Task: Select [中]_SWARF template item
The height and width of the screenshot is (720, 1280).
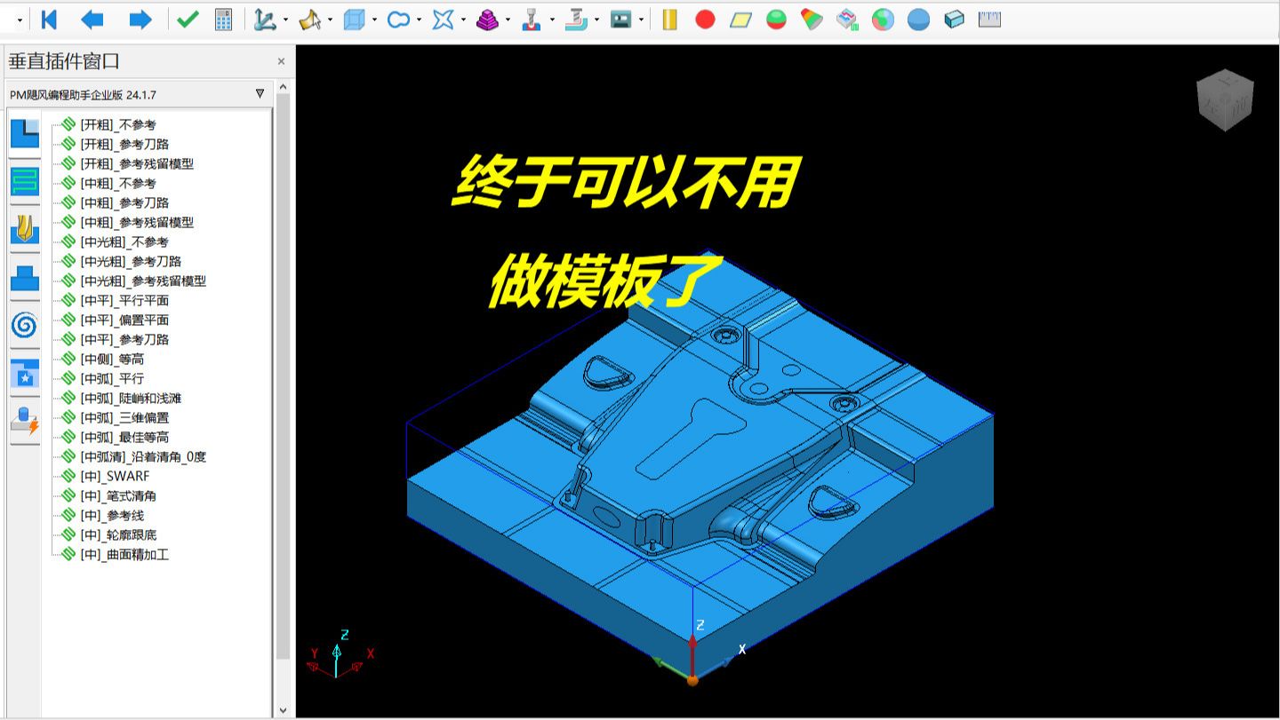Action: click(x=114, y=476)
